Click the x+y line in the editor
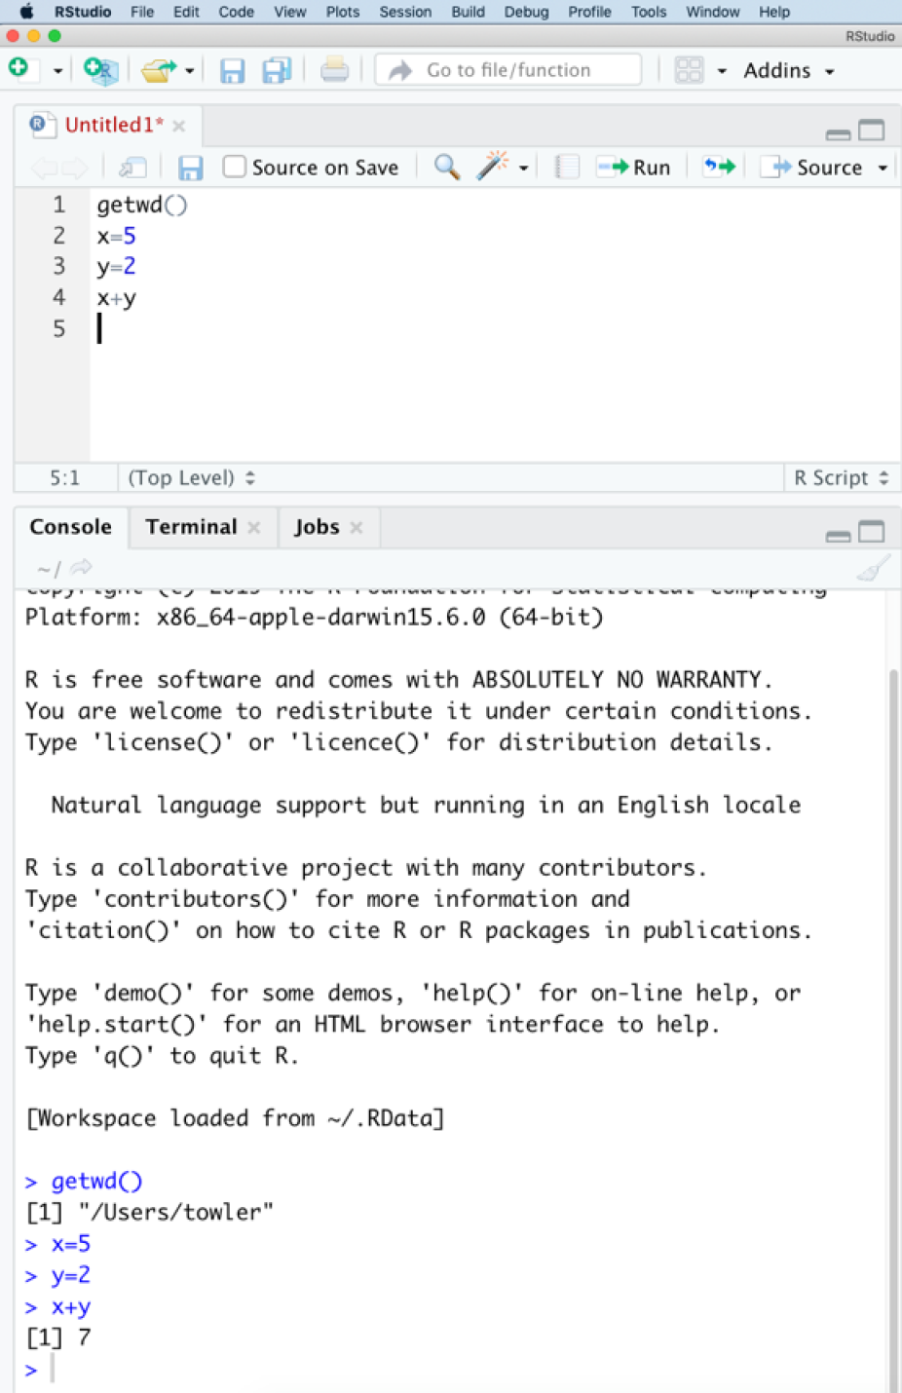 pos(116,298)
